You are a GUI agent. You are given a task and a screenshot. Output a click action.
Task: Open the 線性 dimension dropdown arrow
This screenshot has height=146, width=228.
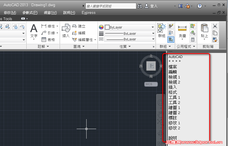57,26
